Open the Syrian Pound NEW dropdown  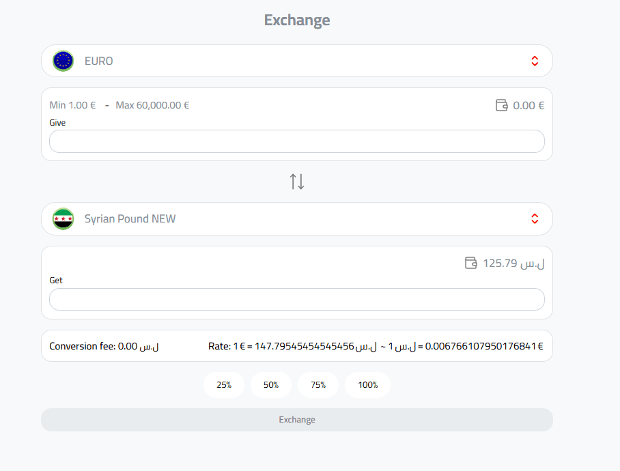[297, 219]
